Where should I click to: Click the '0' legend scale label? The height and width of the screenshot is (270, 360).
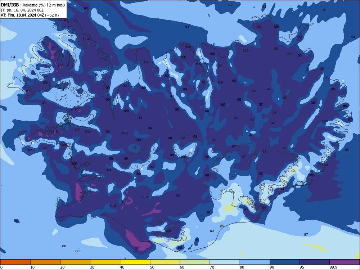(1, 267)
